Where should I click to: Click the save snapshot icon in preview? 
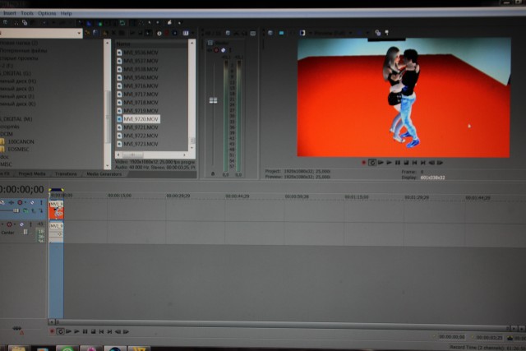pyautogui.click(x=386, y=33)
